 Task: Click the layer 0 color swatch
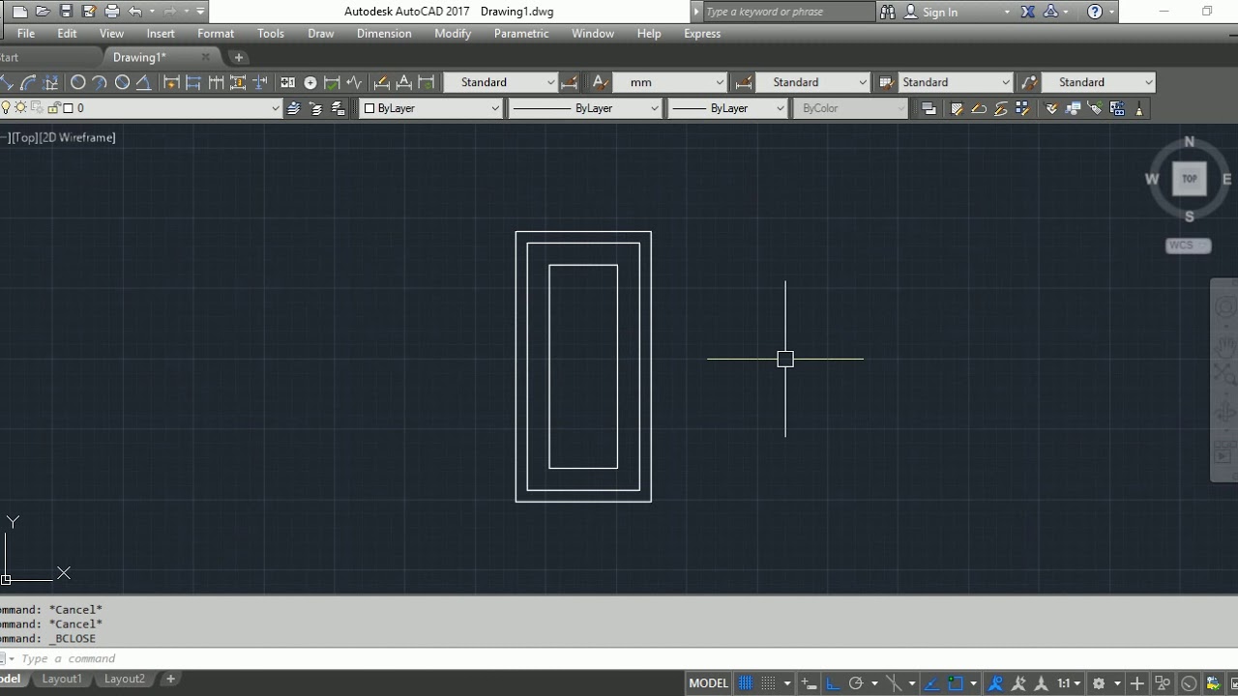[68, 108]
